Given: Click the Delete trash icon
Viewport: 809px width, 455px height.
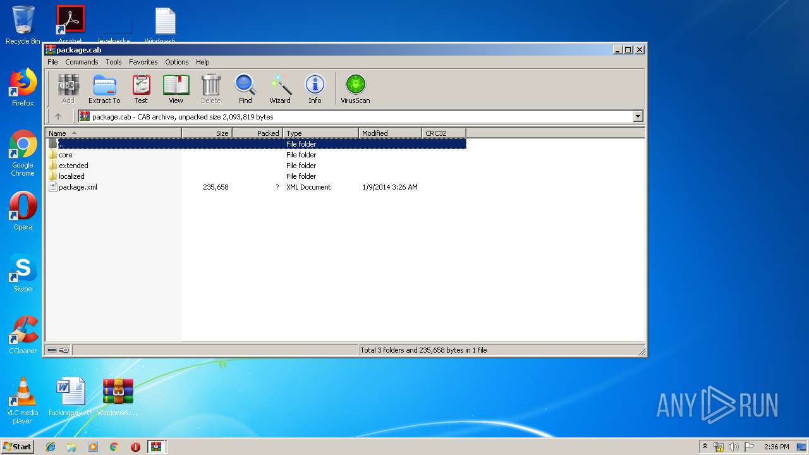Looking at the screenshot, I should pos(210,88).
